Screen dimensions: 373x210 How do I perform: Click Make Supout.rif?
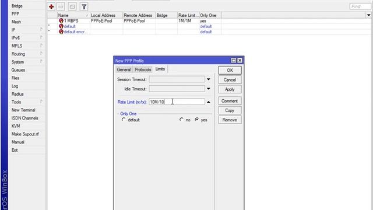click(25, 134)
